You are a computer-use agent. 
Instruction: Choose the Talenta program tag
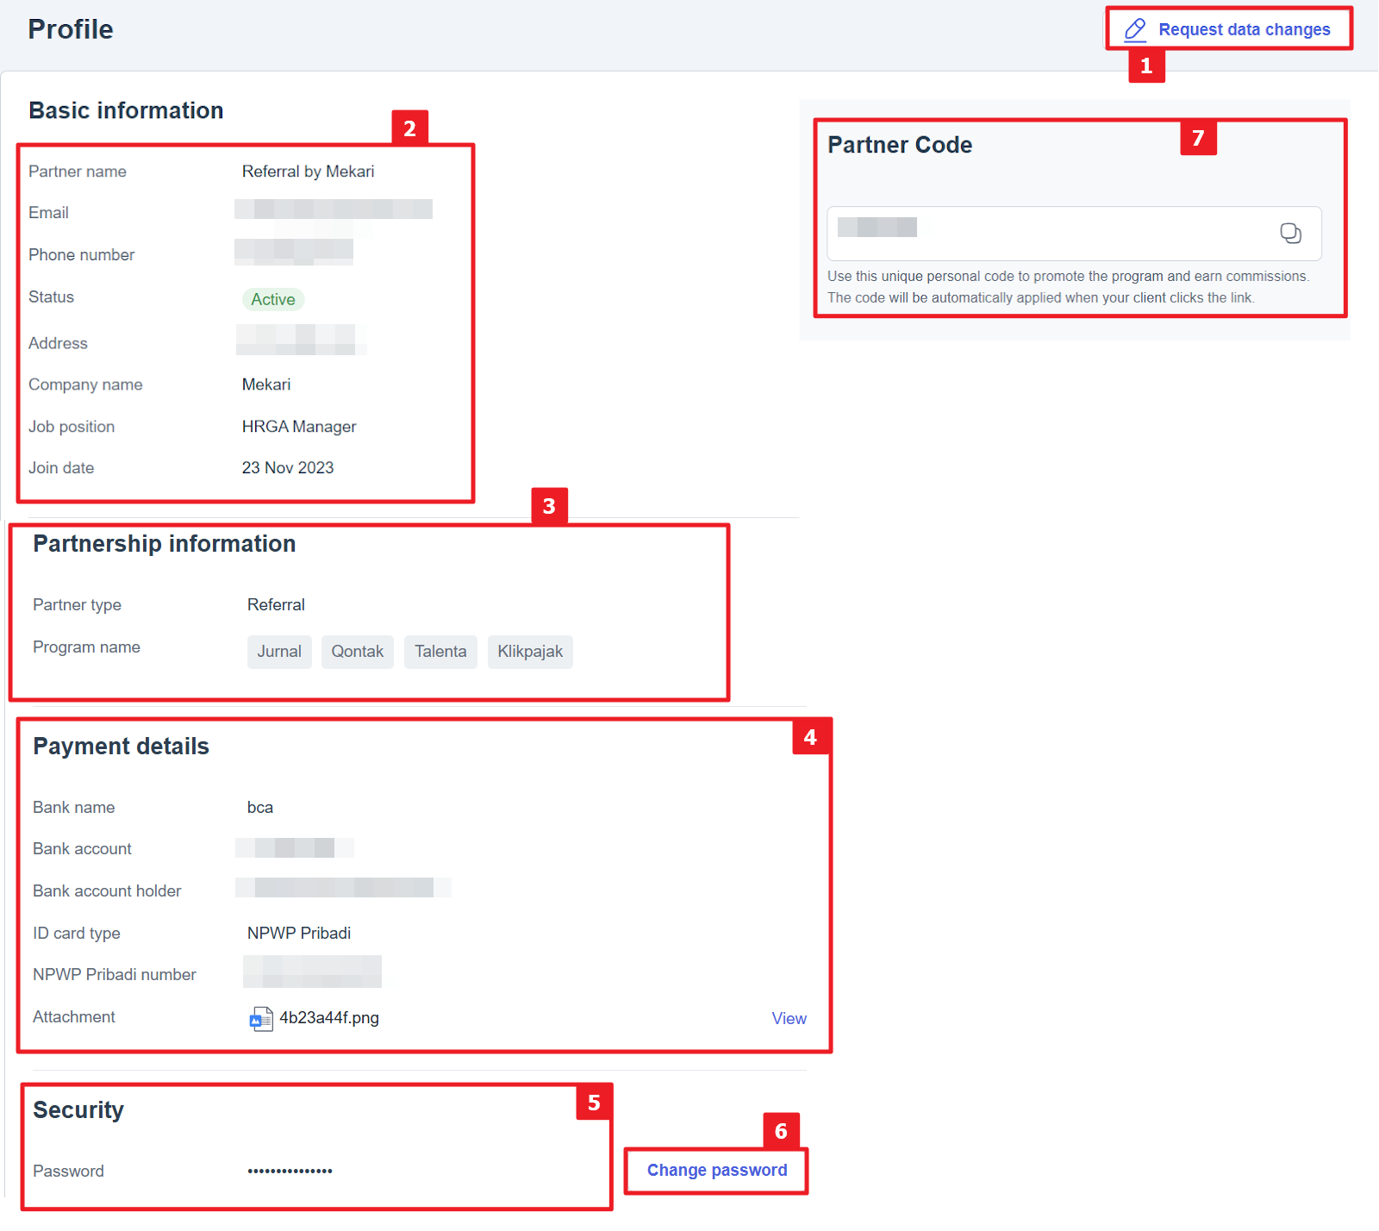[x=440, y=652]
